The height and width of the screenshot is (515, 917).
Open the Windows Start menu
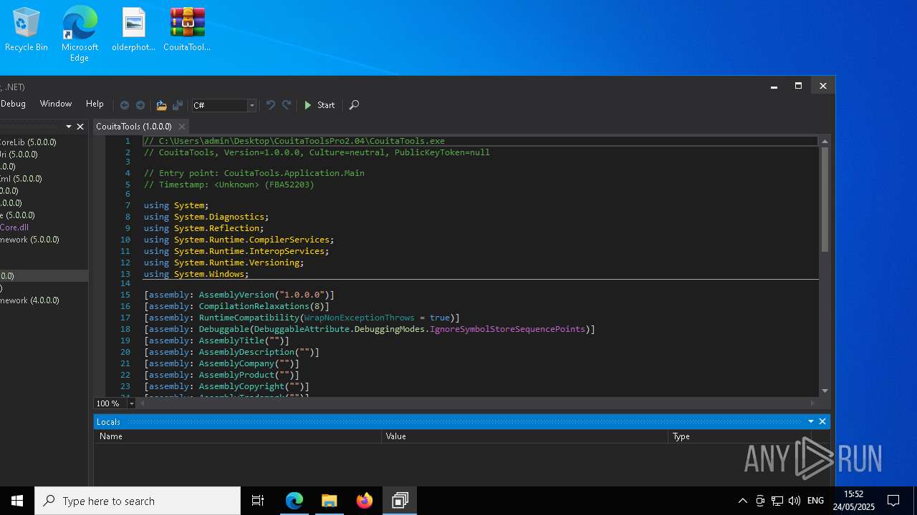click(x=17, y=501)
